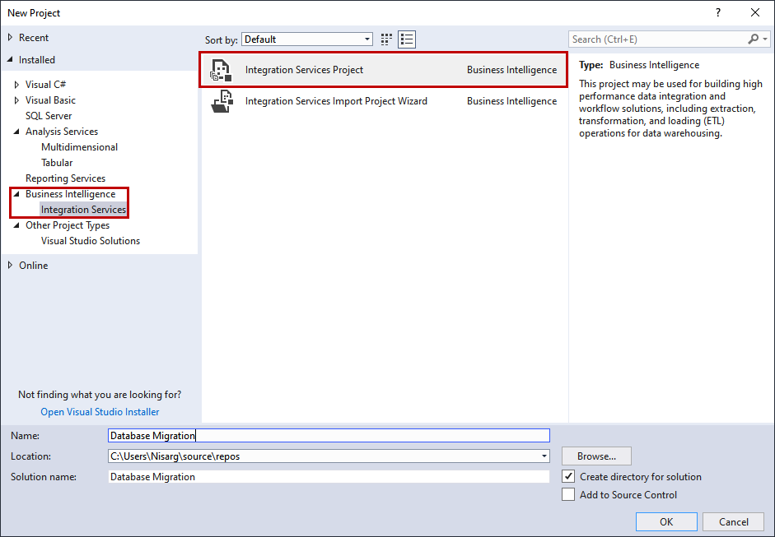The image size is (775, 537).
Task: Select Tabular project type
Action: coord(57,163)
